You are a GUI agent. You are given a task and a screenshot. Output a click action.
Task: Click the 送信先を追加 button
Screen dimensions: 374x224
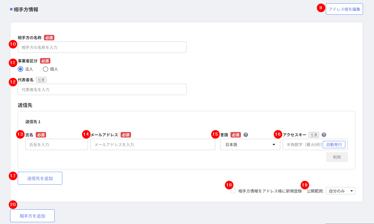pyautogui.click(x=40, y=178)
